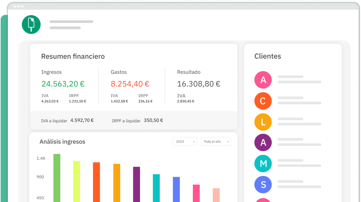Click Gastos IRPF value 236,16 €
Screen dimensions: 361x202
(145, 101)
